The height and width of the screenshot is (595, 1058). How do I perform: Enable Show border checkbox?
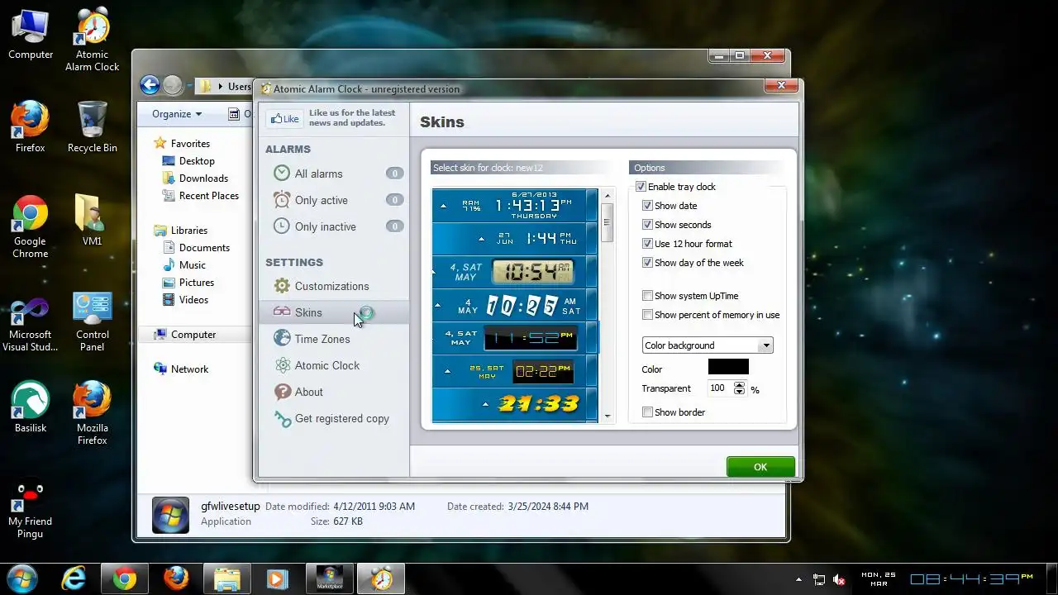click(648, 412)
